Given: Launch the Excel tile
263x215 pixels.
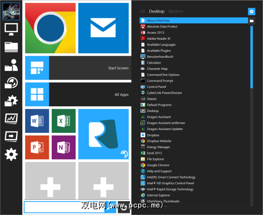Looking at the screenshot, I should [64, 121].
